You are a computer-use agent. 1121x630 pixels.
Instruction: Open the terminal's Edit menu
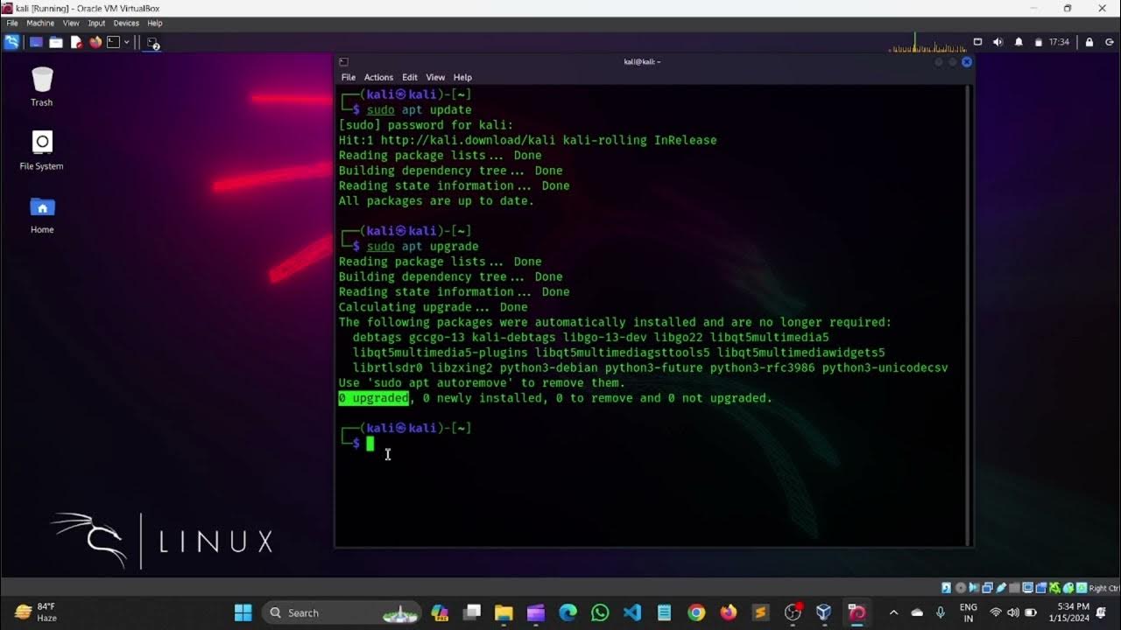tap(410, 77)
